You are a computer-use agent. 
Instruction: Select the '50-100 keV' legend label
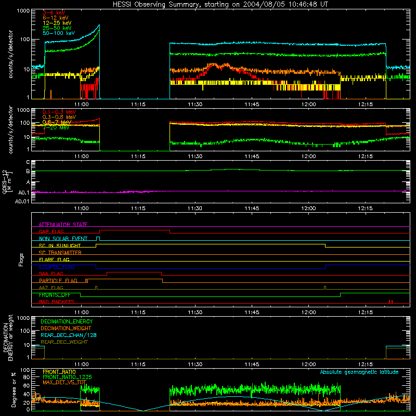point(59,33)
